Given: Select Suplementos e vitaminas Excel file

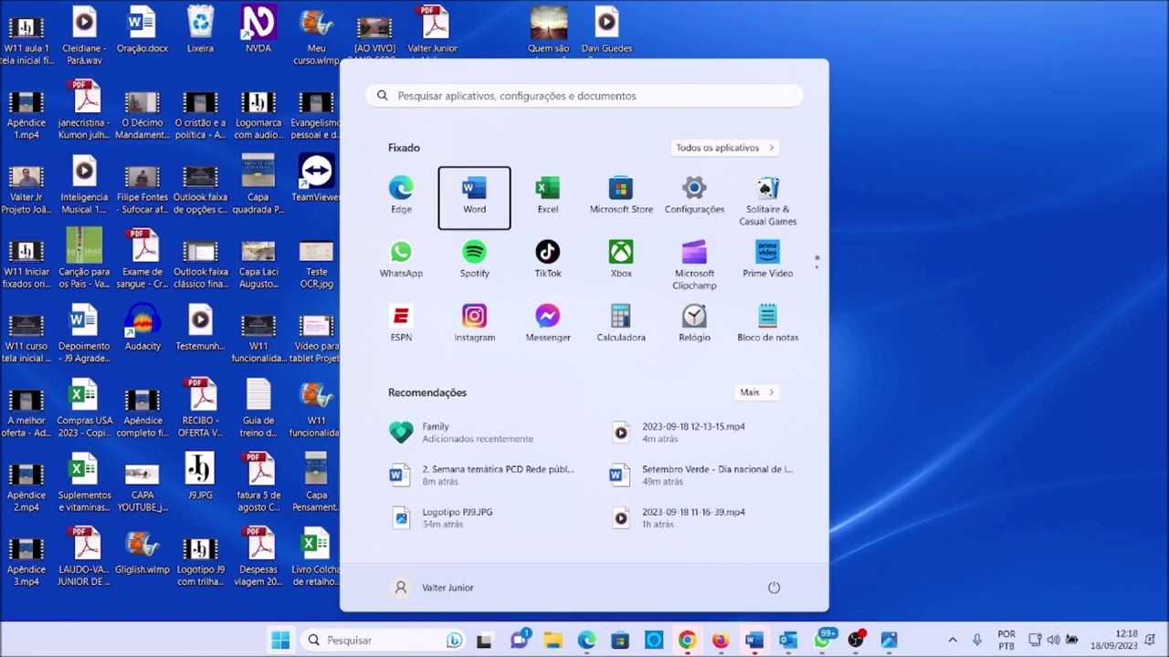Looking at the screenshot, I should tap(84, 482).
